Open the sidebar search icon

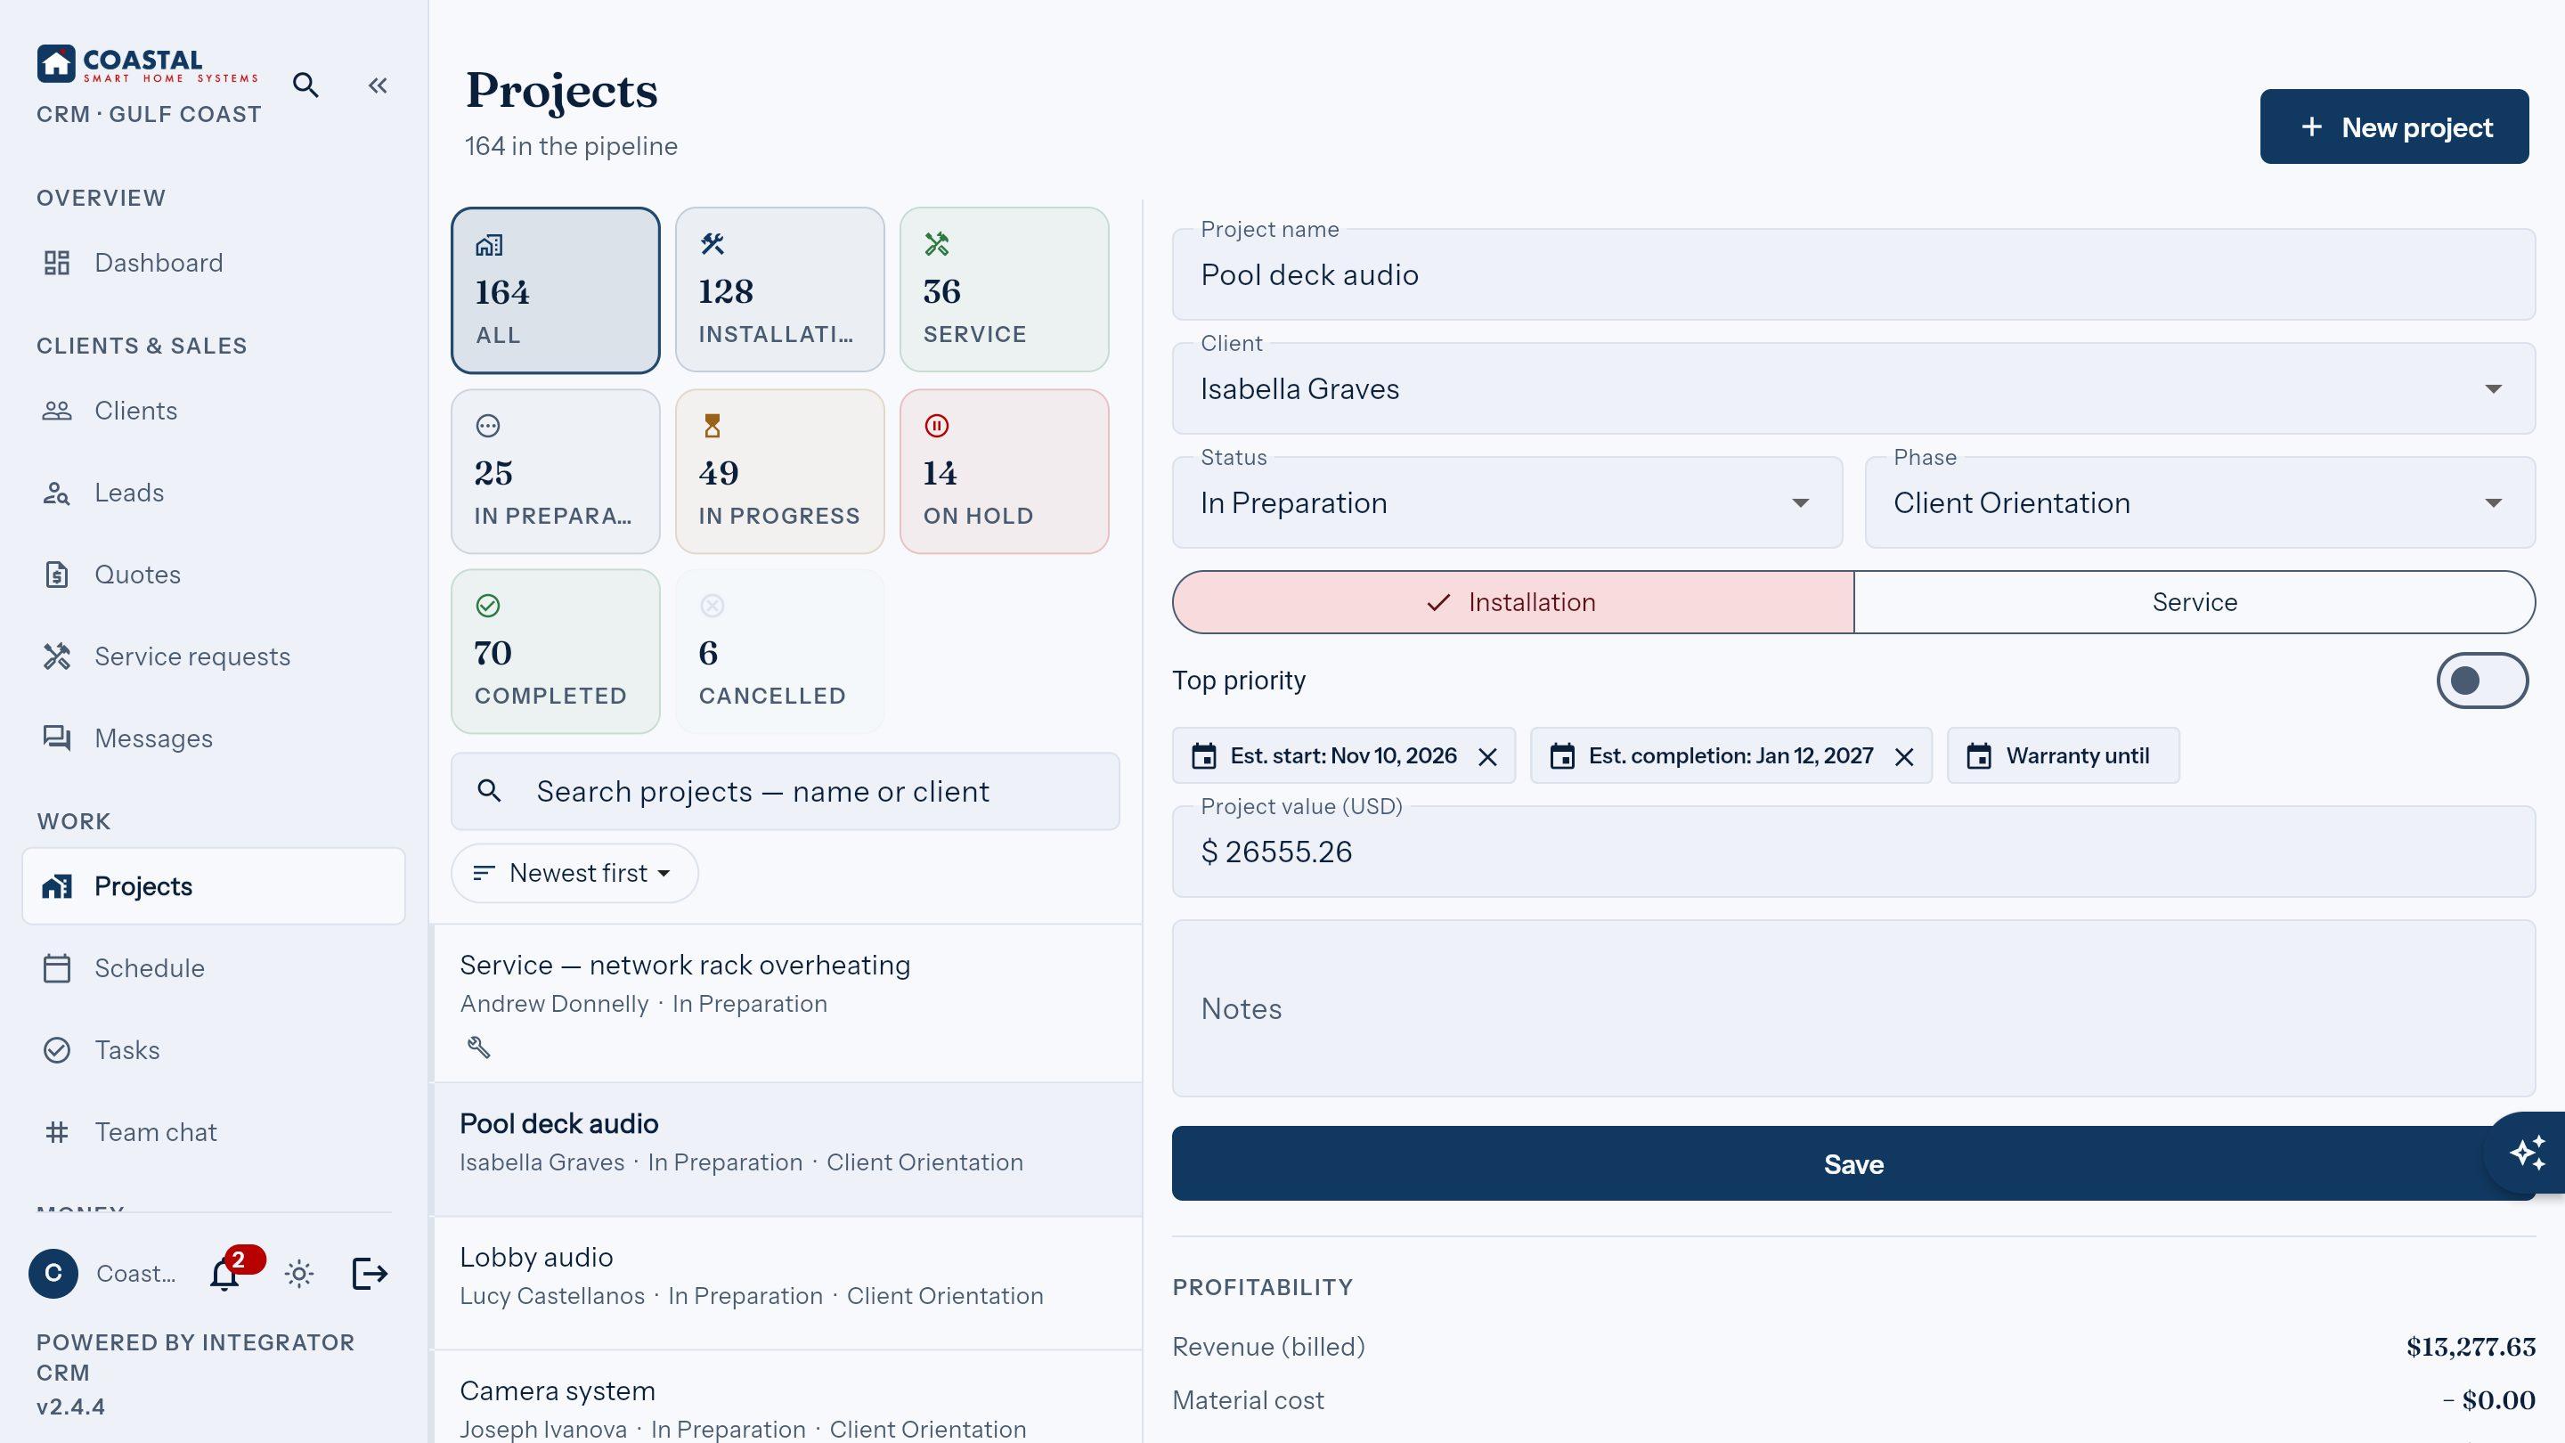click(305, 86)
